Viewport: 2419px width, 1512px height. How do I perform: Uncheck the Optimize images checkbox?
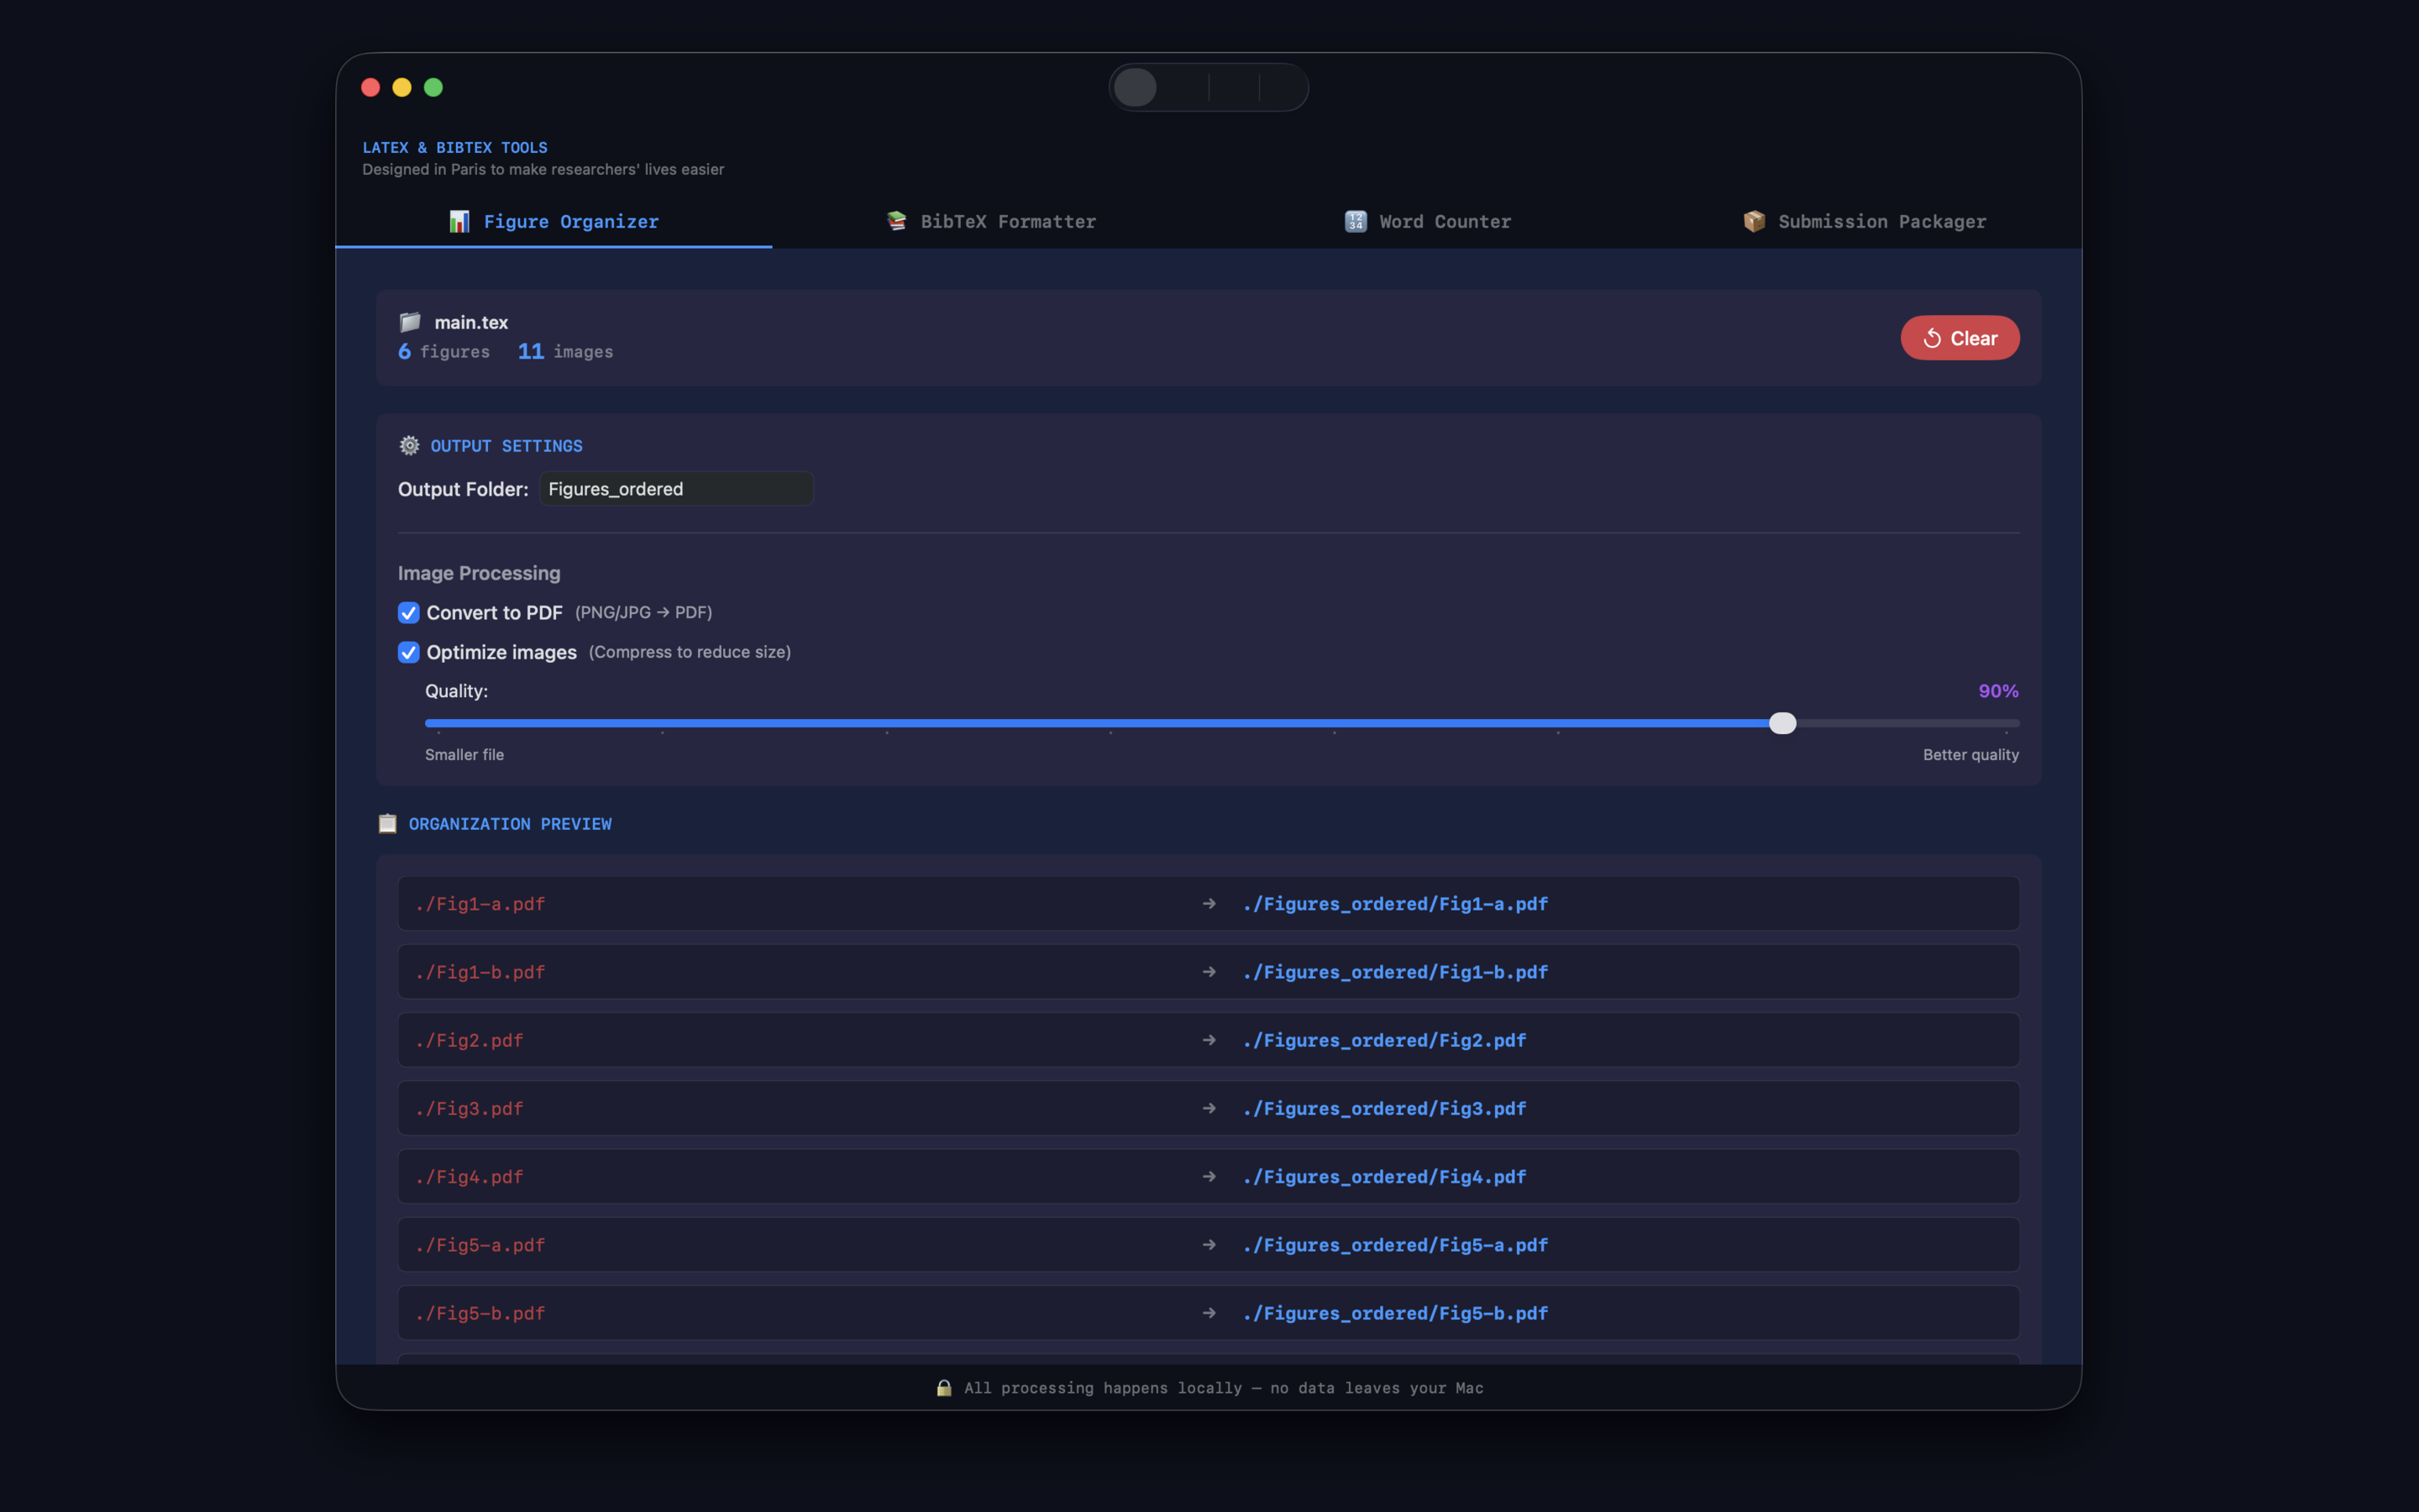coord(409,653)
